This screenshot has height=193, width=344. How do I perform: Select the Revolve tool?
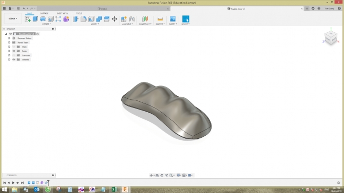(43, 19)
